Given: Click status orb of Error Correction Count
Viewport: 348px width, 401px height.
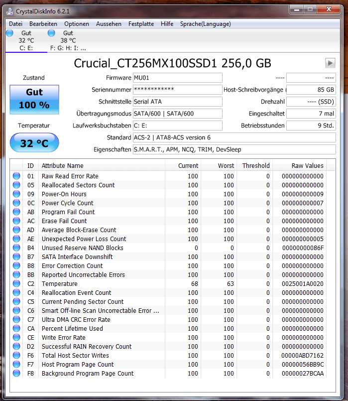Looking at the screenshot, I should click(16, 266).
